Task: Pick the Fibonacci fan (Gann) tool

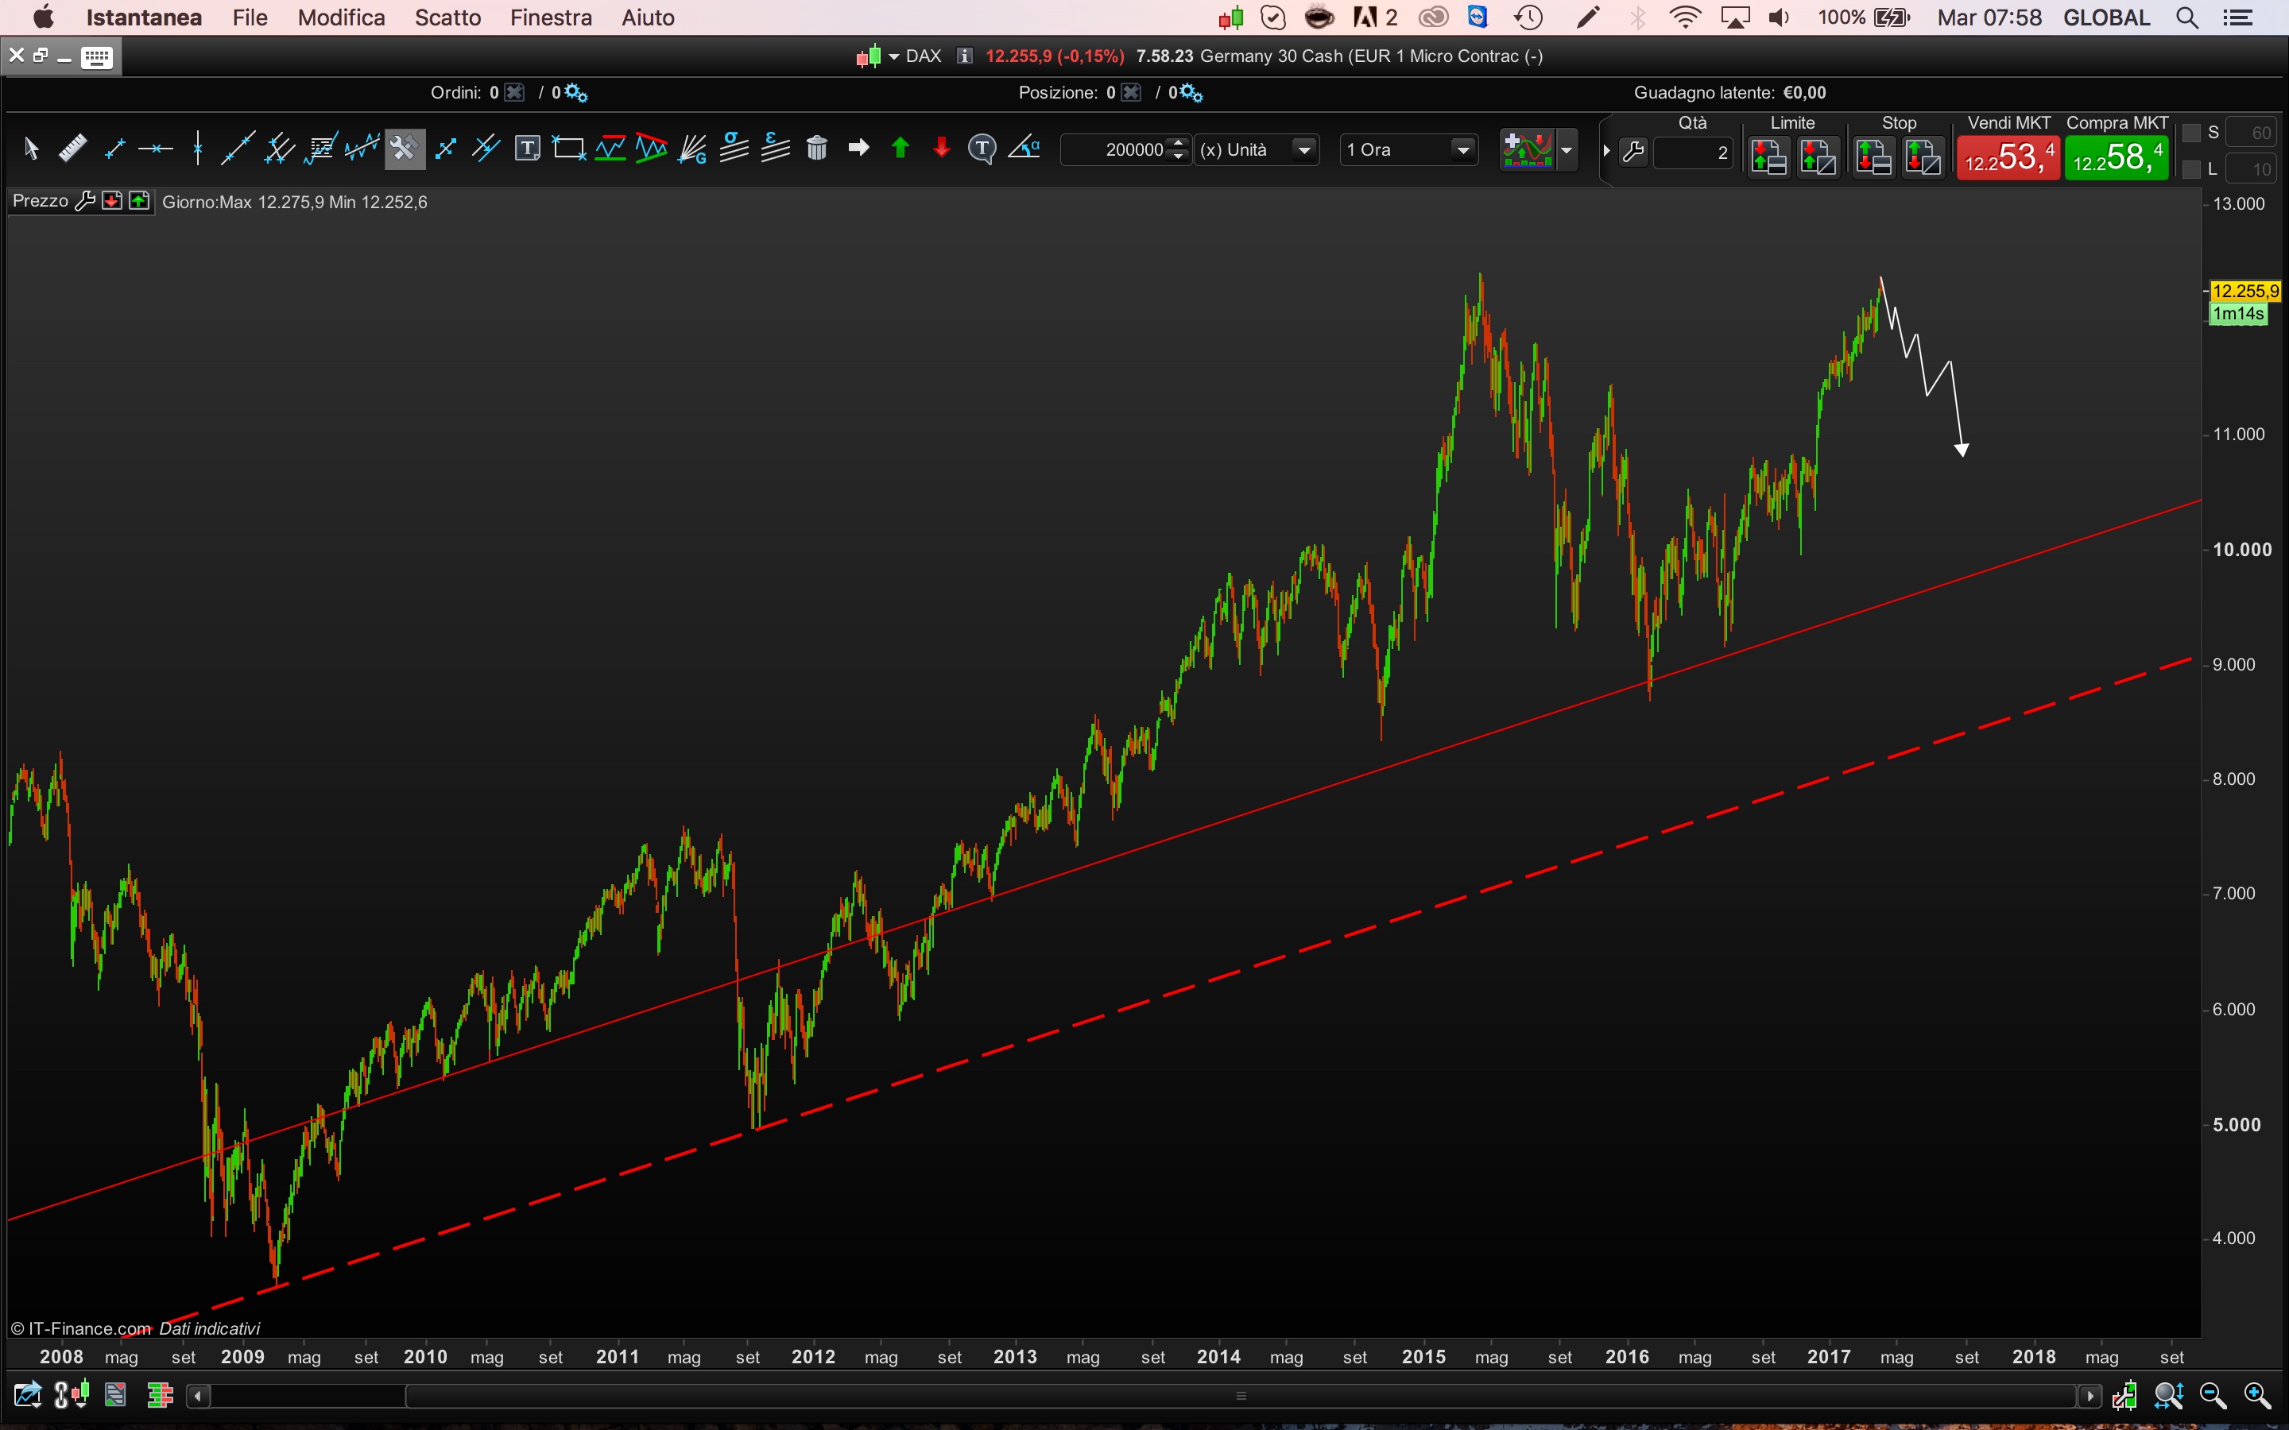Action: coord(692,149)
